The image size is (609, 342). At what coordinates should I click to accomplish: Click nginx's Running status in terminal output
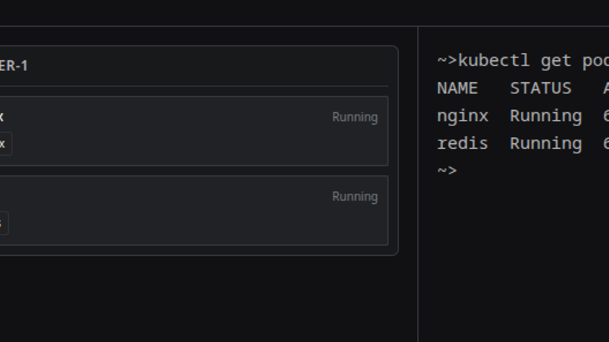(x=546, y=117)
